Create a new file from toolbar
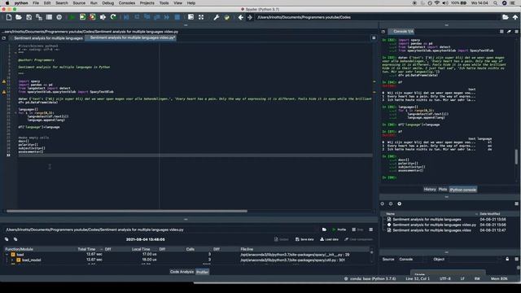The image size is (521, 293). pos(9,17)
